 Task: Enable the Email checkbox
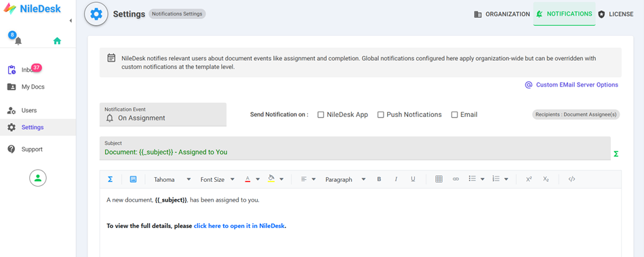click(x=454, y=115)
